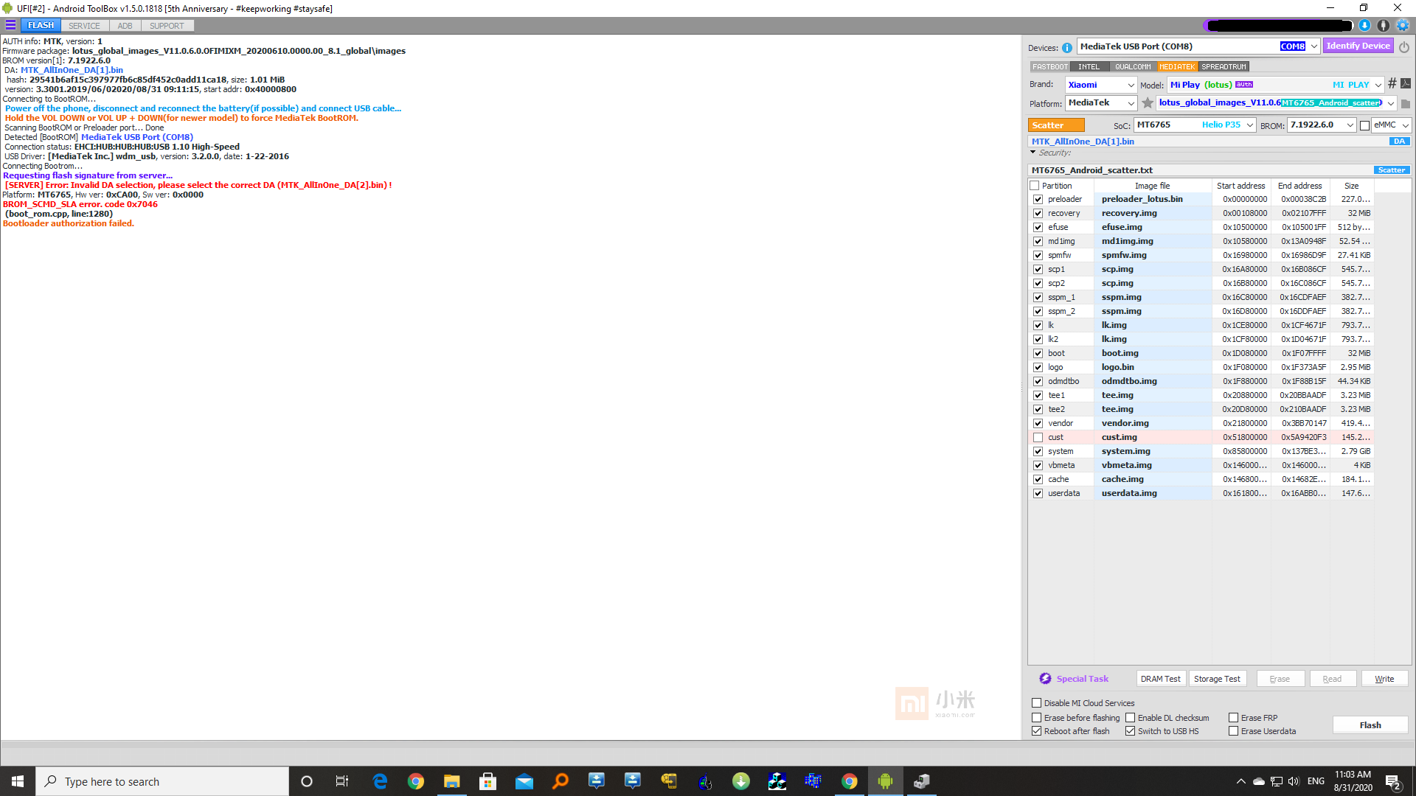This screenshot has width=1416, height=796.
Task: Open Windows Start menu
Action: [18, 781]
